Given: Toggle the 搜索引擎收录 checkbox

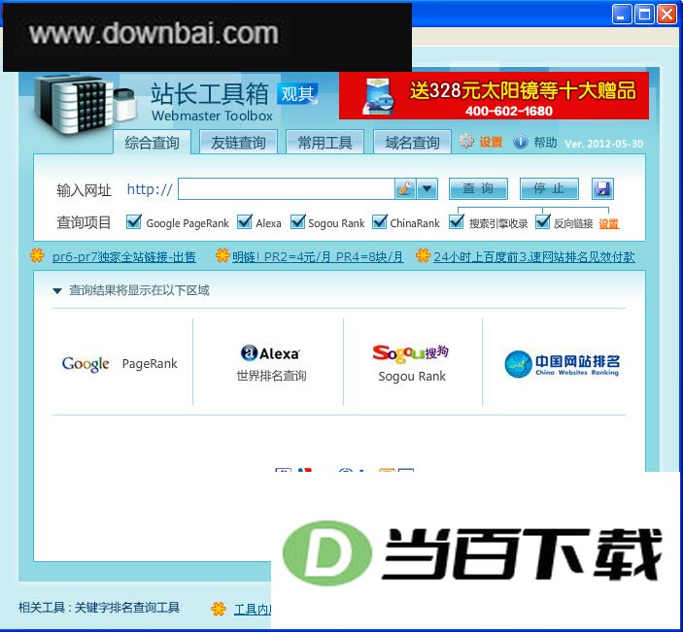Looking at the screenshot, I should 457,222.
